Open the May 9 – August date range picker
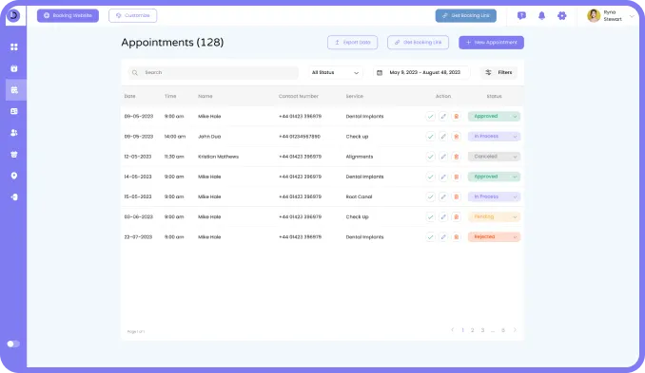The image size is (645, 373). point(420,73)
